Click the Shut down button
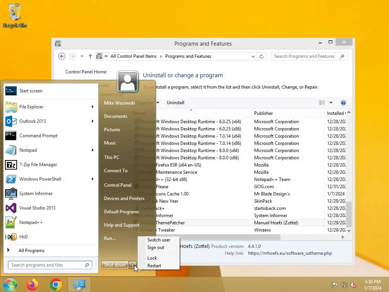 [x=115, y=265]
